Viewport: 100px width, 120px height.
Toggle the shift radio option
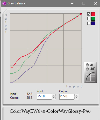87,69
